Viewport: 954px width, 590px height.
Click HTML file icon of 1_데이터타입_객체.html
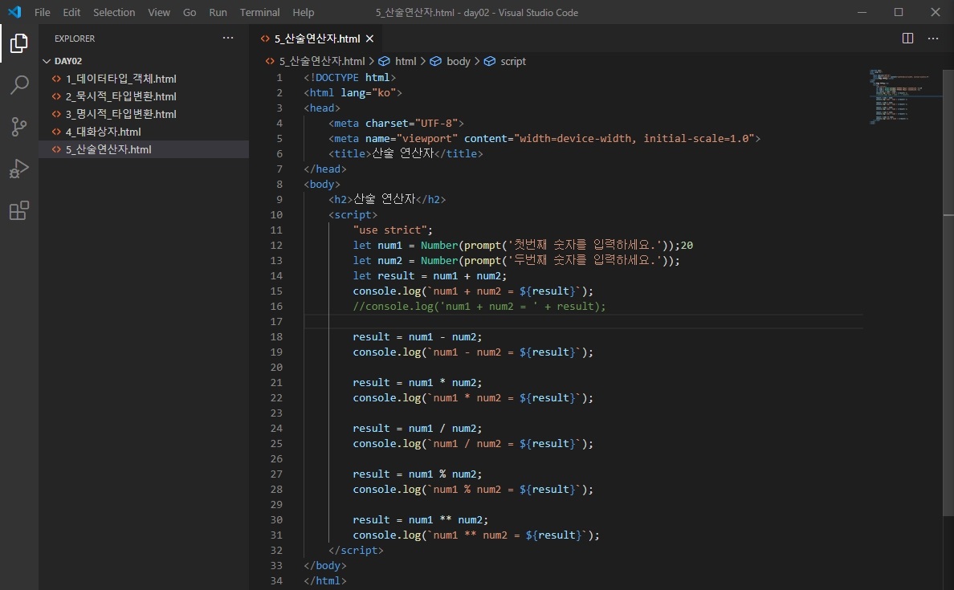(56, 79)
